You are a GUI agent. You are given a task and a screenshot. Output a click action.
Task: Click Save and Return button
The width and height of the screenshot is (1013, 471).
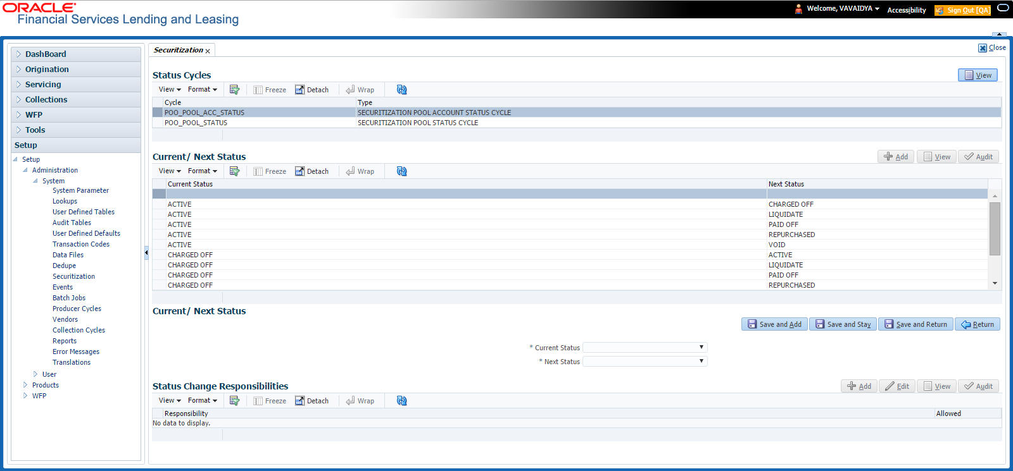[x=915, y=324]
